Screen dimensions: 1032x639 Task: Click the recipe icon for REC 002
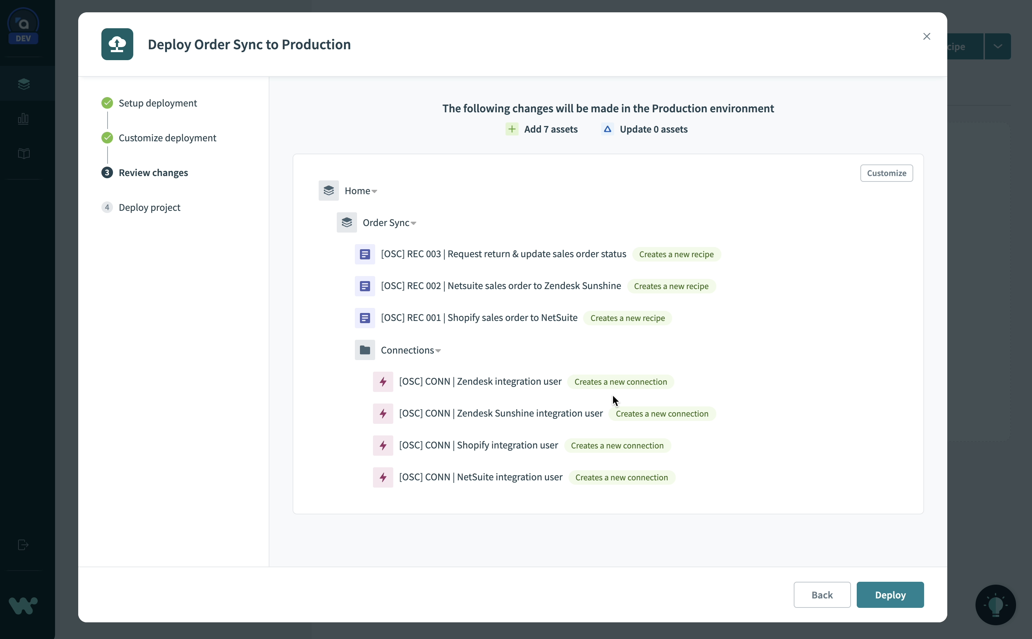tap(365, 285)
